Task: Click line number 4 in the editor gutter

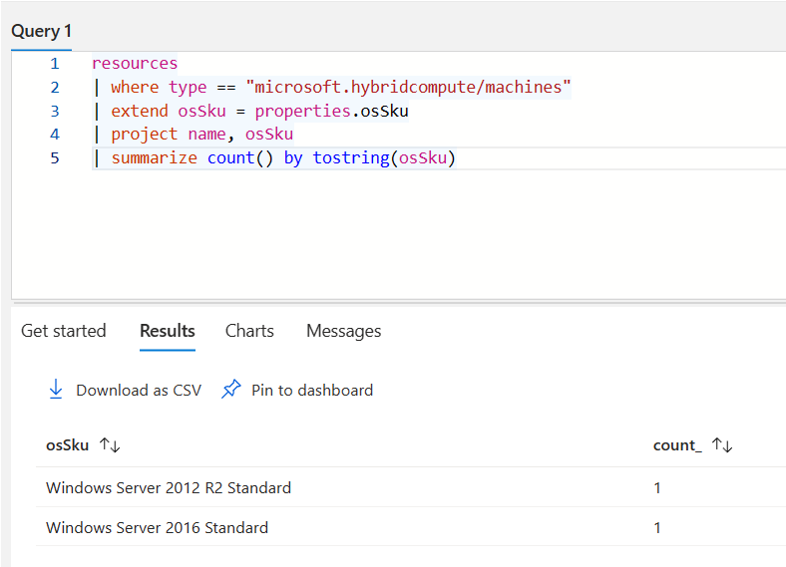Action: pos(55,135)
